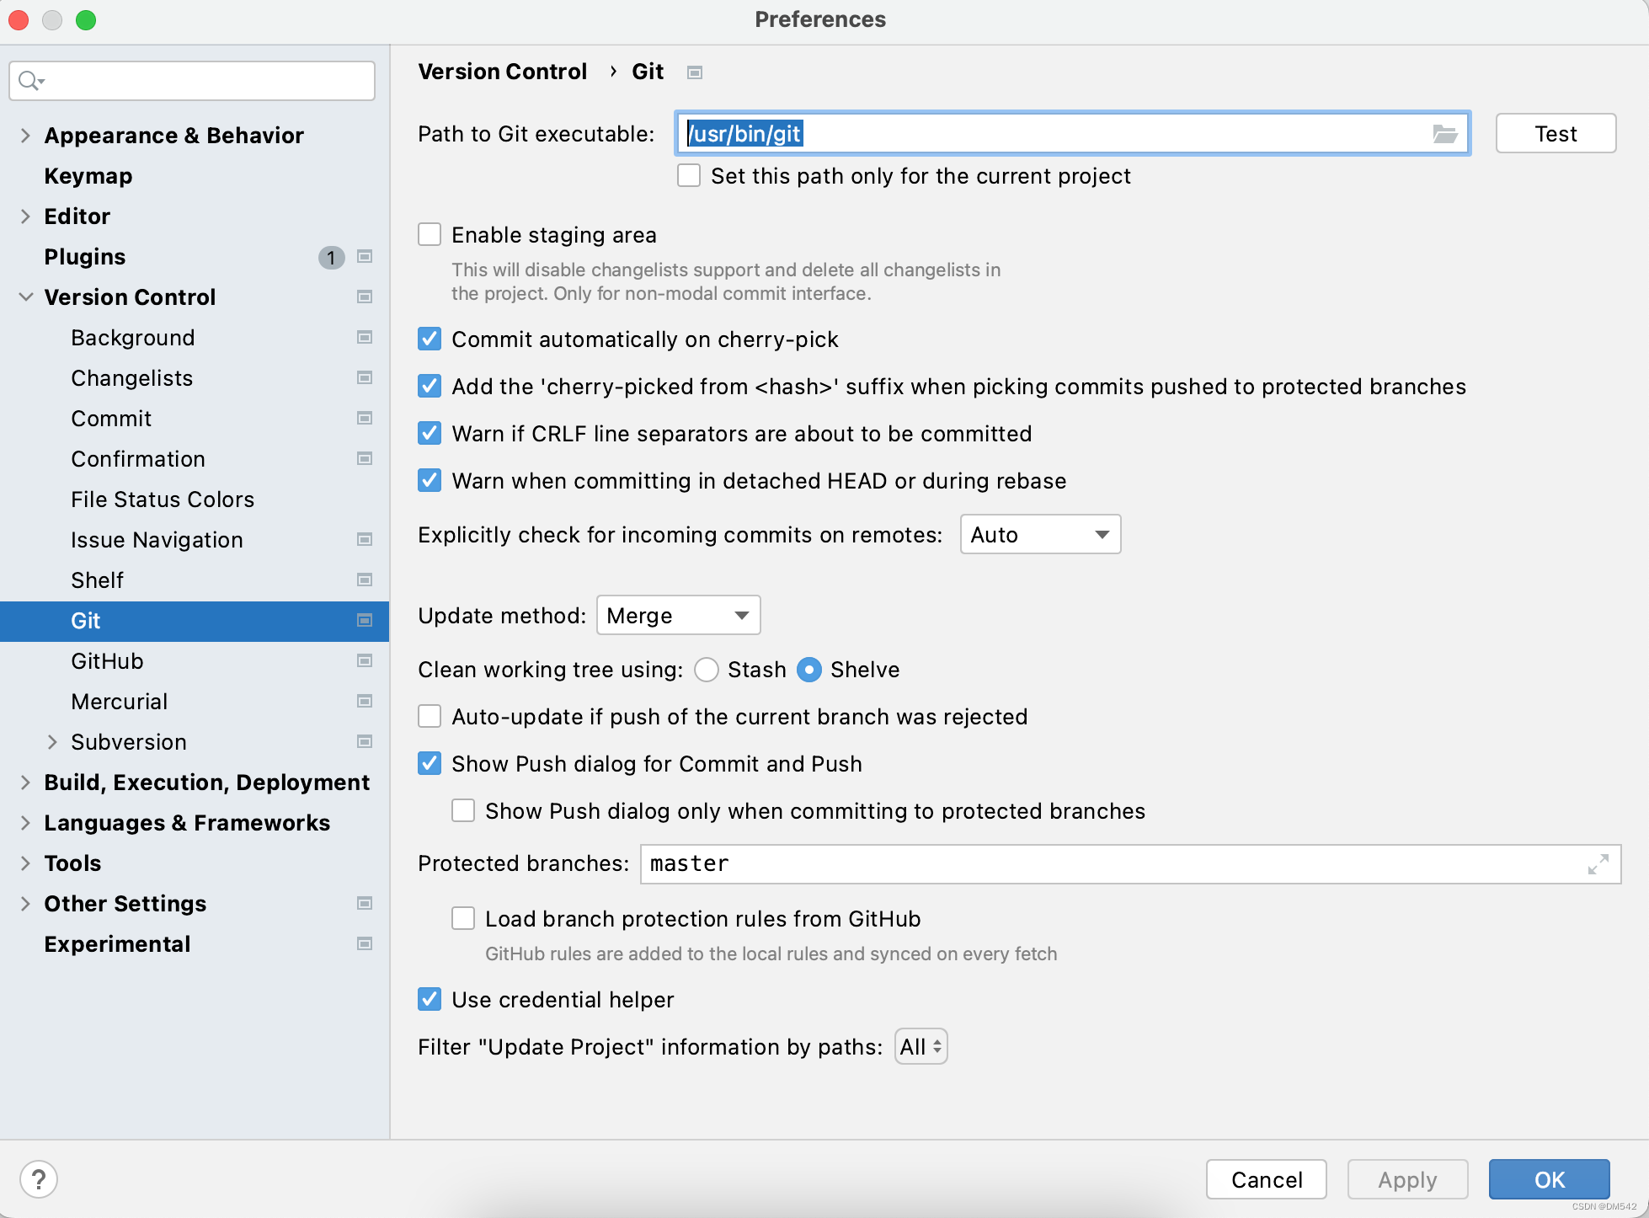Select Keymap in the settings tree
This screenshot has height=1218, width=1649.
[88, 176]
